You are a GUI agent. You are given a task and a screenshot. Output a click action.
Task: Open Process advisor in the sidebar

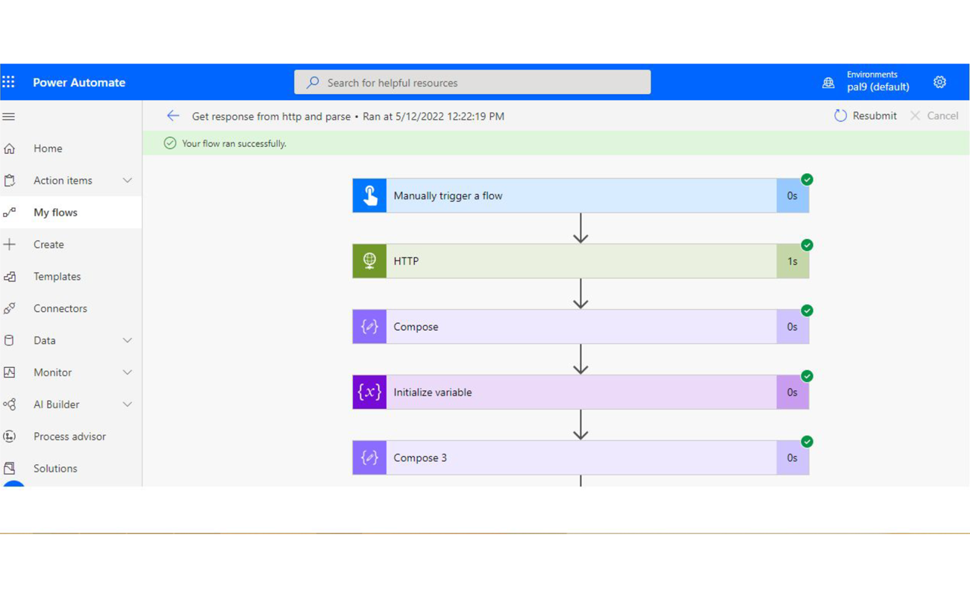pyautogui.click(x=71, y=437)
